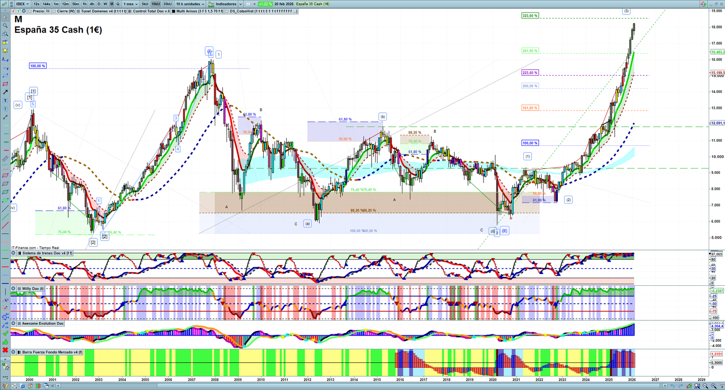
Task: Click the red plus icon beside Precio
Action: pyautogui.click(x=14, y=11)
